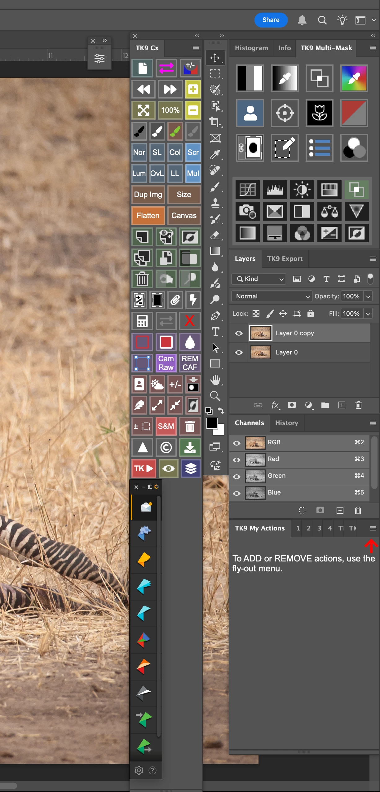Open the Levels adjustment in Multi-Mask
Screen dimensions: 380x792
point(275,189)
